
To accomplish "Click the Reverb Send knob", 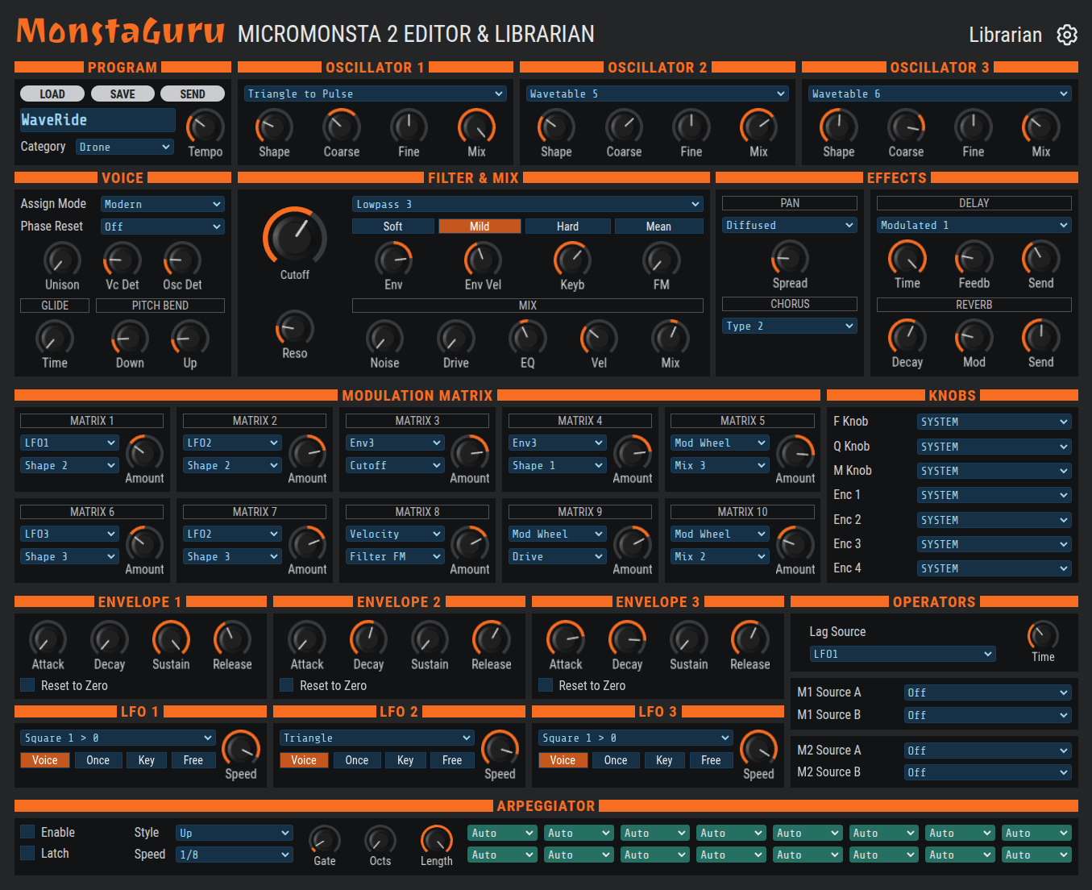I will click(x=1041, y=338).
